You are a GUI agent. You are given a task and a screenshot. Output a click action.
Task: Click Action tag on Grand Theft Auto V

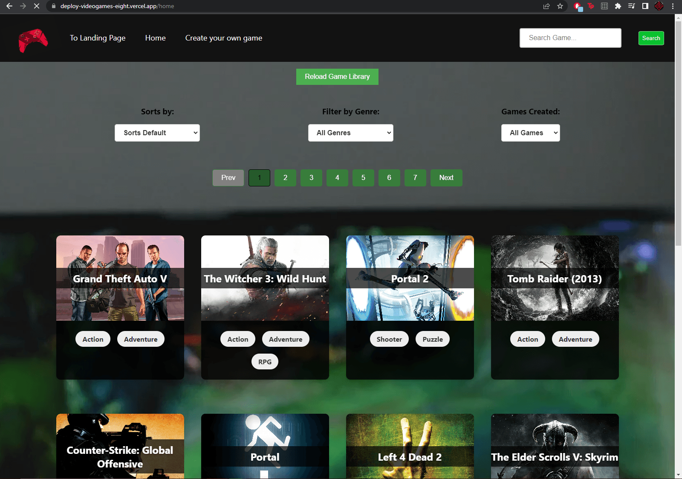tap(93, 339)
